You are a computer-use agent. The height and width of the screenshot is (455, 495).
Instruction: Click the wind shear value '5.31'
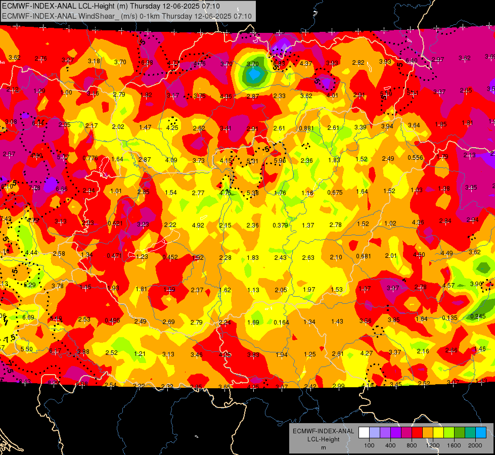coord(252,161)
